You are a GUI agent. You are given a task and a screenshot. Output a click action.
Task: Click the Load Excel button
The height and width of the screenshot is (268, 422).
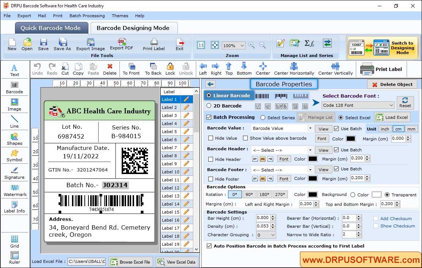(392, 117)
